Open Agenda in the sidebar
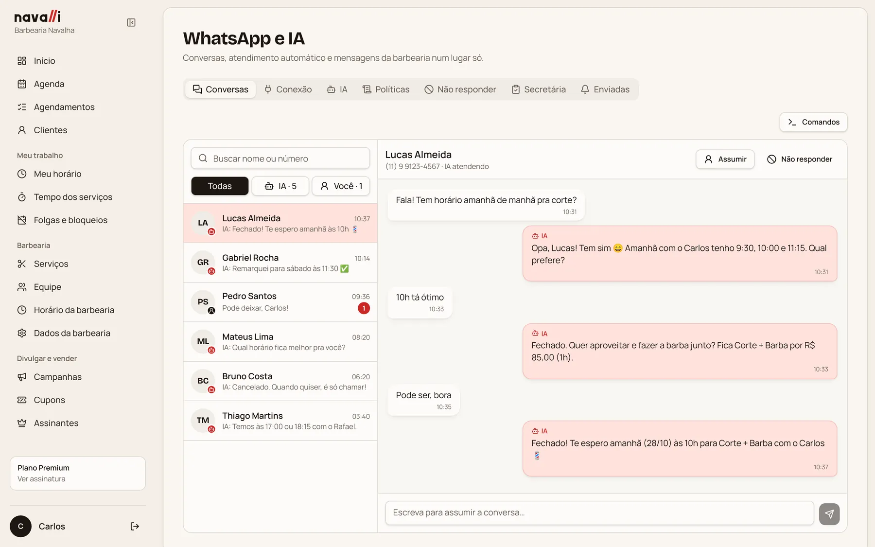 [x=78, y=84]
